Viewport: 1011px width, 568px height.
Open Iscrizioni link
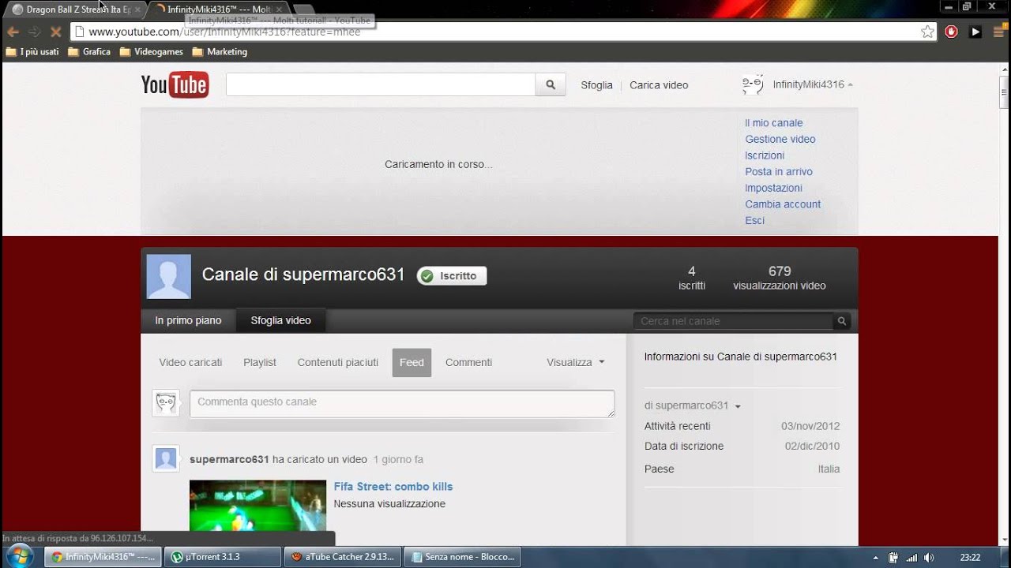coord(765,155)
